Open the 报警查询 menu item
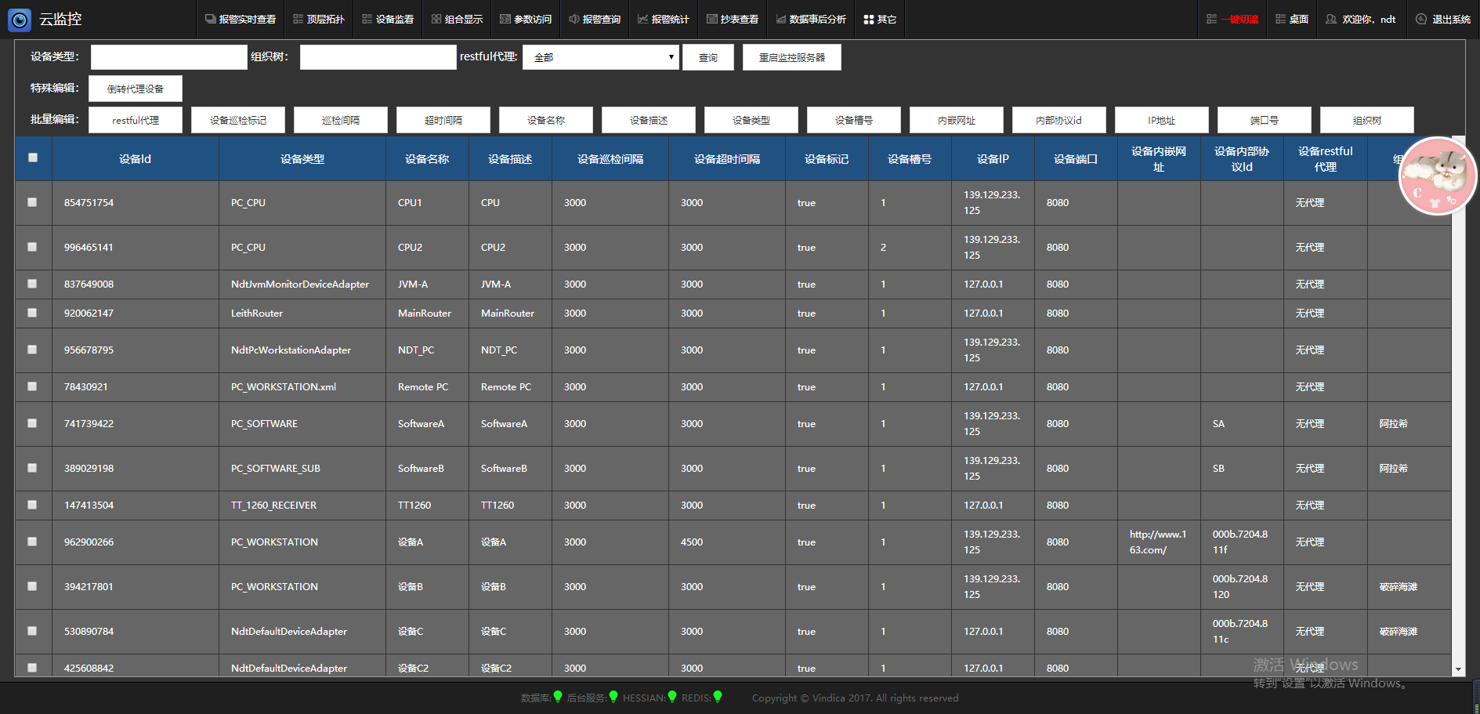Screen dimensions: 1480x714 point(595,20)
